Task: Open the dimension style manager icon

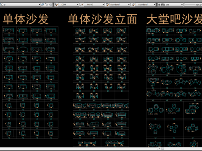Action: click(82, 5)
